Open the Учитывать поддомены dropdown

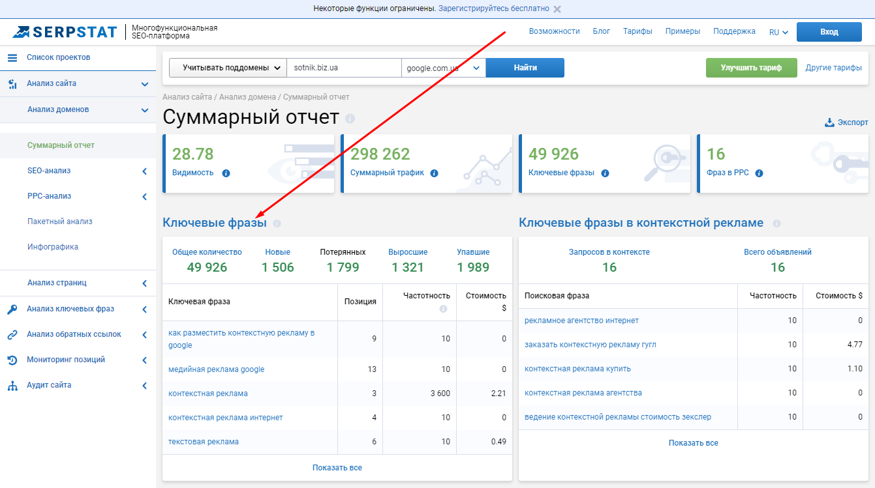(228, 68)
